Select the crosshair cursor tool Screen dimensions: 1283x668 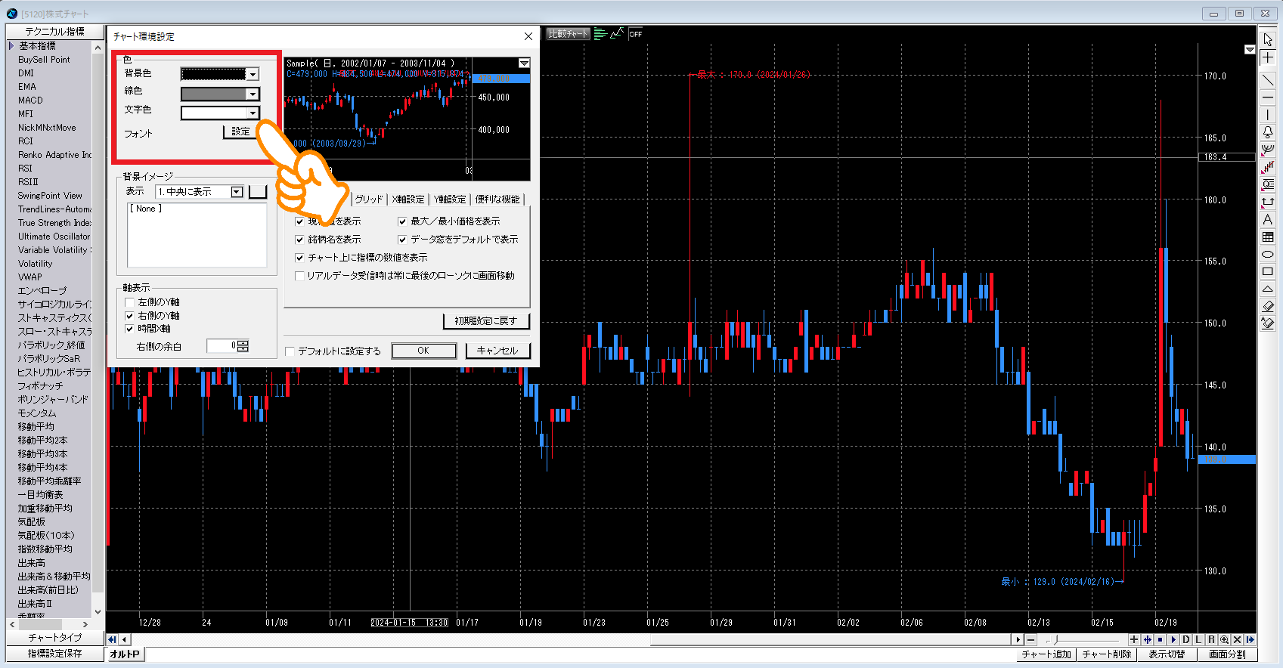(1268, 58)
